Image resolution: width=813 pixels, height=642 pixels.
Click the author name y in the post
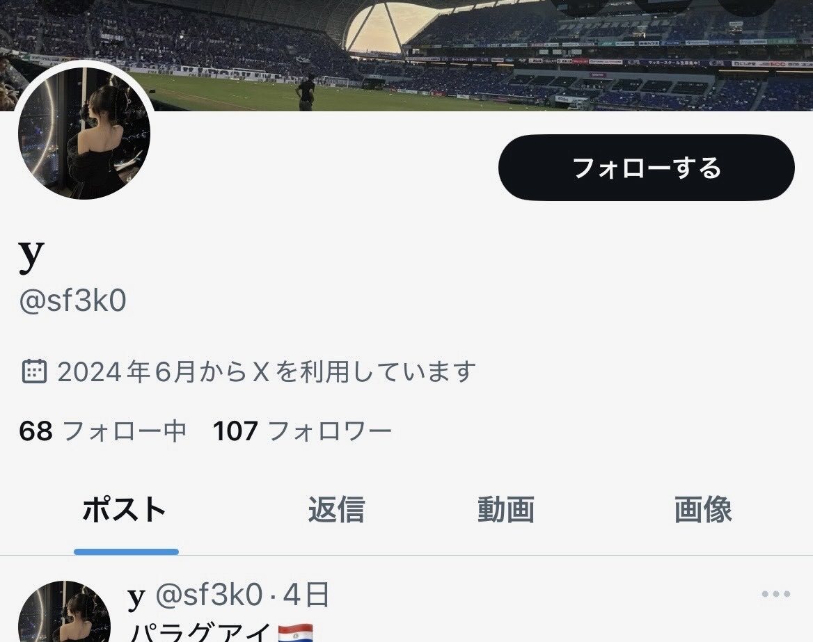click(136, 597)
